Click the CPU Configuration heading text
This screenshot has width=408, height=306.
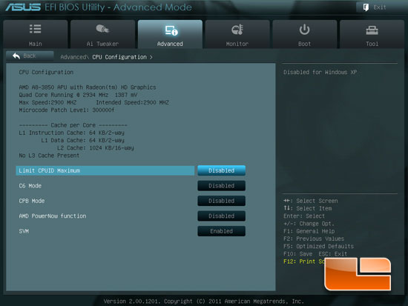pos(46,73)
